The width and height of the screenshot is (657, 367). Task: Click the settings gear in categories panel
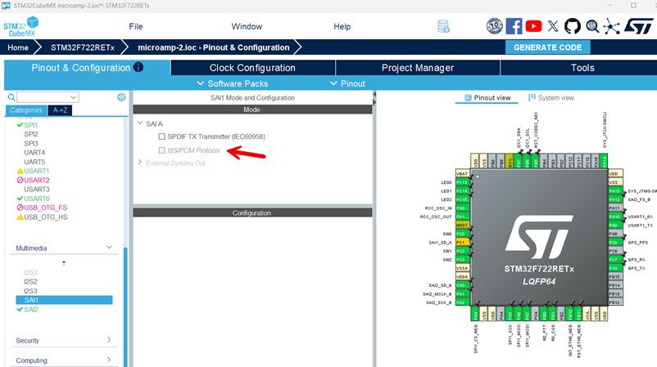tap(121, 97)
